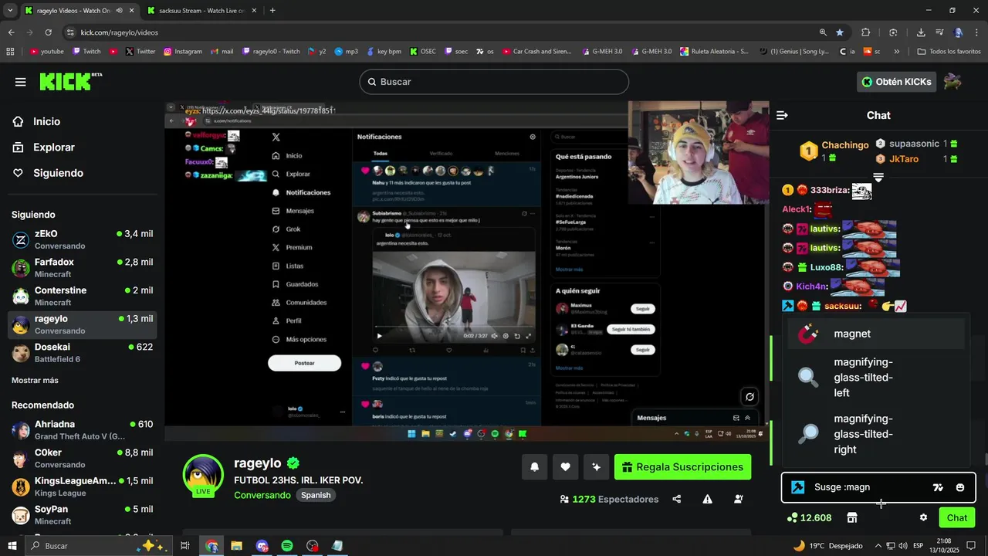This screenshot has width=988, height=556.
Task: Click the sword identity badge in chat input
Action: tap(798, 487)
